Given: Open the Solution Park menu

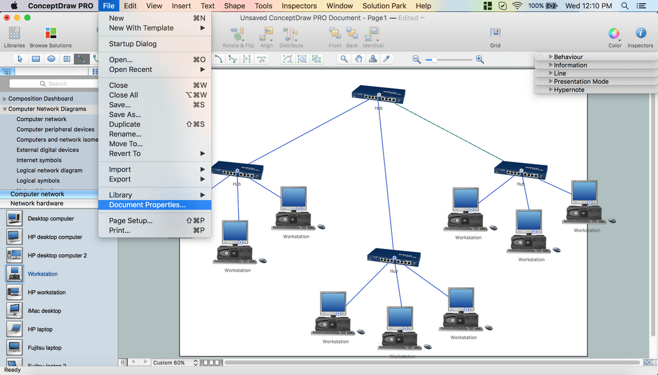Looking at the screenshot, I should pyautogui.click(x=384, y=6).
